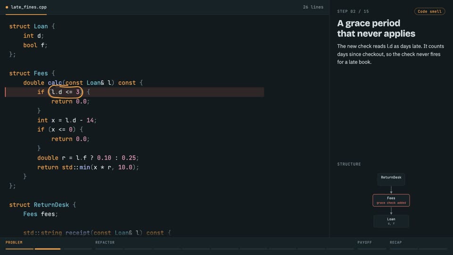
Task: Click the double calc(const Loan& l) line
Action: click(83, 83)
